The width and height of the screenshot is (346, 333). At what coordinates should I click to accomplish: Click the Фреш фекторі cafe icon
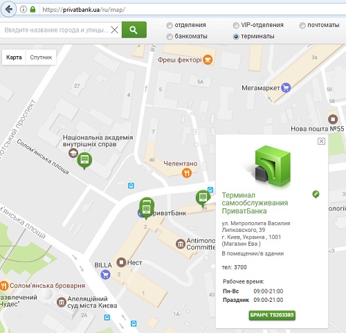[x=208, y=60]
